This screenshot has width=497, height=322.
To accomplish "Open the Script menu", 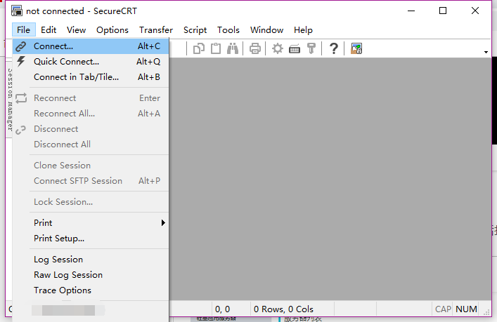I will (195, 30).
